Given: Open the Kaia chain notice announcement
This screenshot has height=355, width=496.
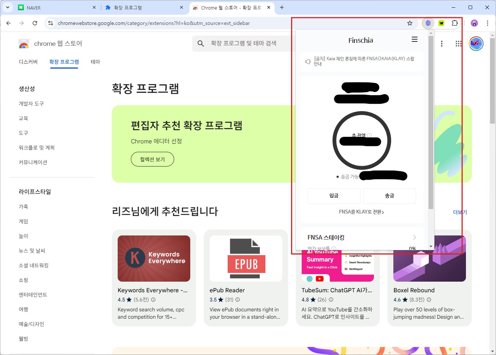Looking at the screenshot, I should tap(361, 61).
